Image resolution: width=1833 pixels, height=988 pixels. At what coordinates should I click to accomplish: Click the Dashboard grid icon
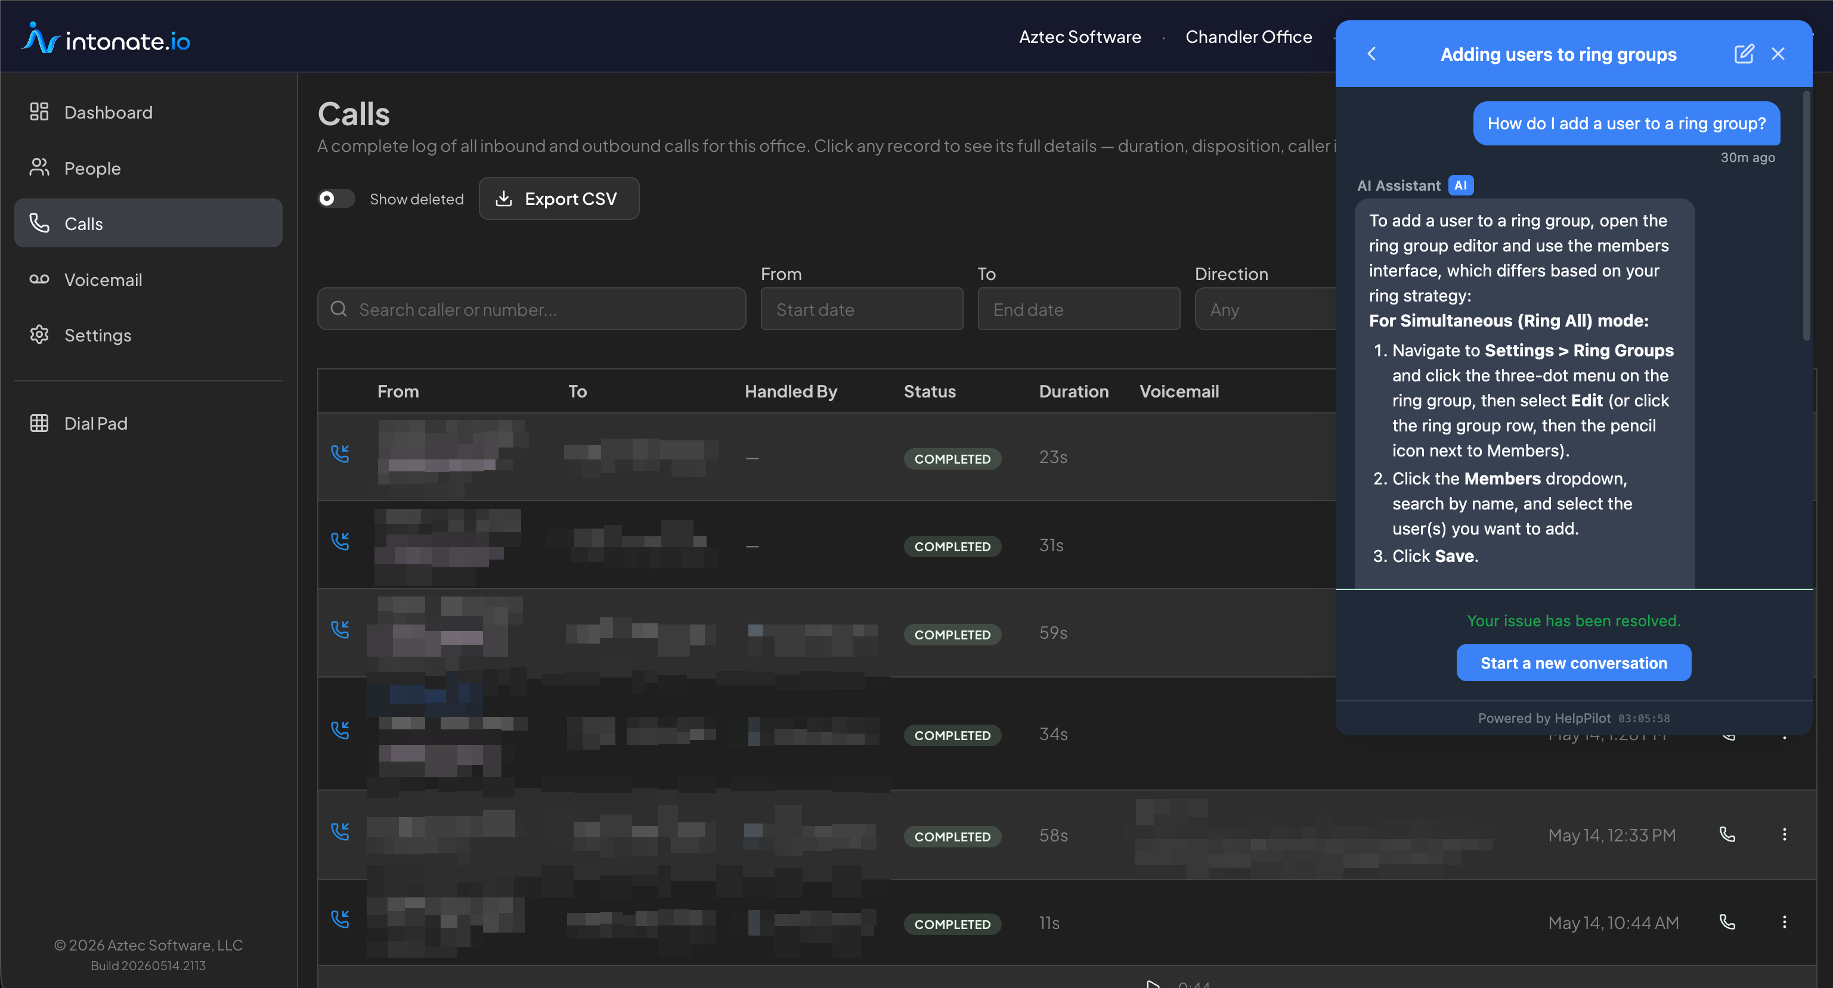pos(39,111)
